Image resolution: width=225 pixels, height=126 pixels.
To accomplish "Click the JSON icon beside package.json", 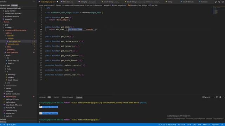I will 5,102.
